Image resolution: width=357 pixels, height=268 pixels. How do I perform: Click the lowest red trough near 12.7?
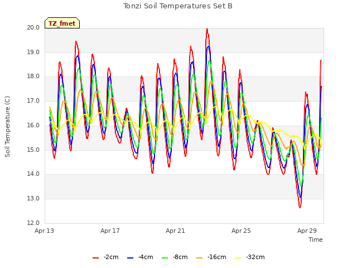[300, 207]
